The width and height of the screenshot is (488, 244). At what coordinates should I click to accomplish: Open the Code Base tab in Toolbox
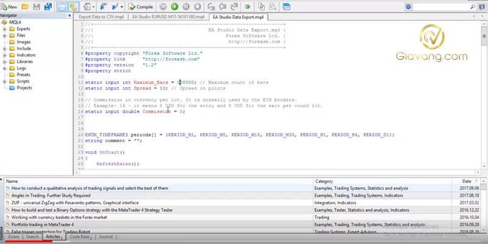[81, 237]
